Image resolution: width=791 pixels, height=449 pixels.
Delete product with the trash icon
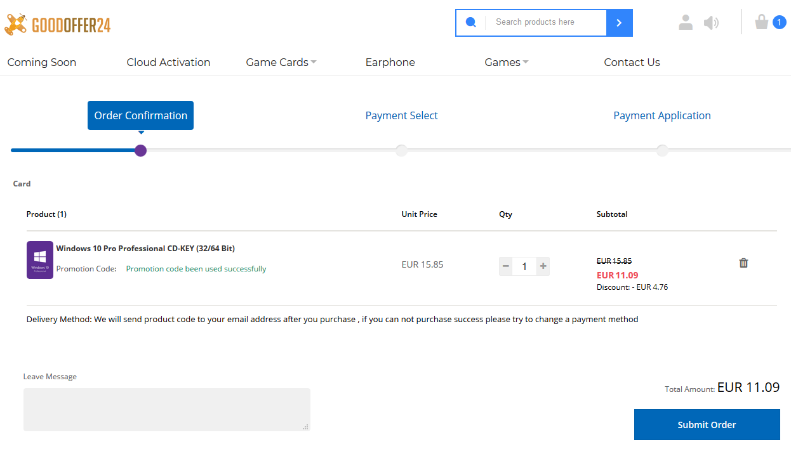pos(744,263)
